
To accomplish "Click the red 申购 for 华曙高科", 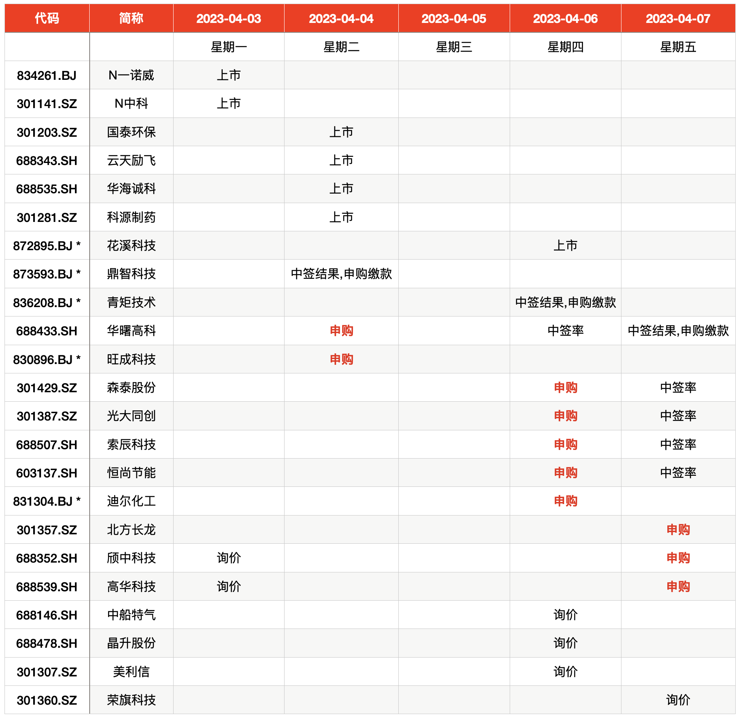I will click(x=341, y=331).
